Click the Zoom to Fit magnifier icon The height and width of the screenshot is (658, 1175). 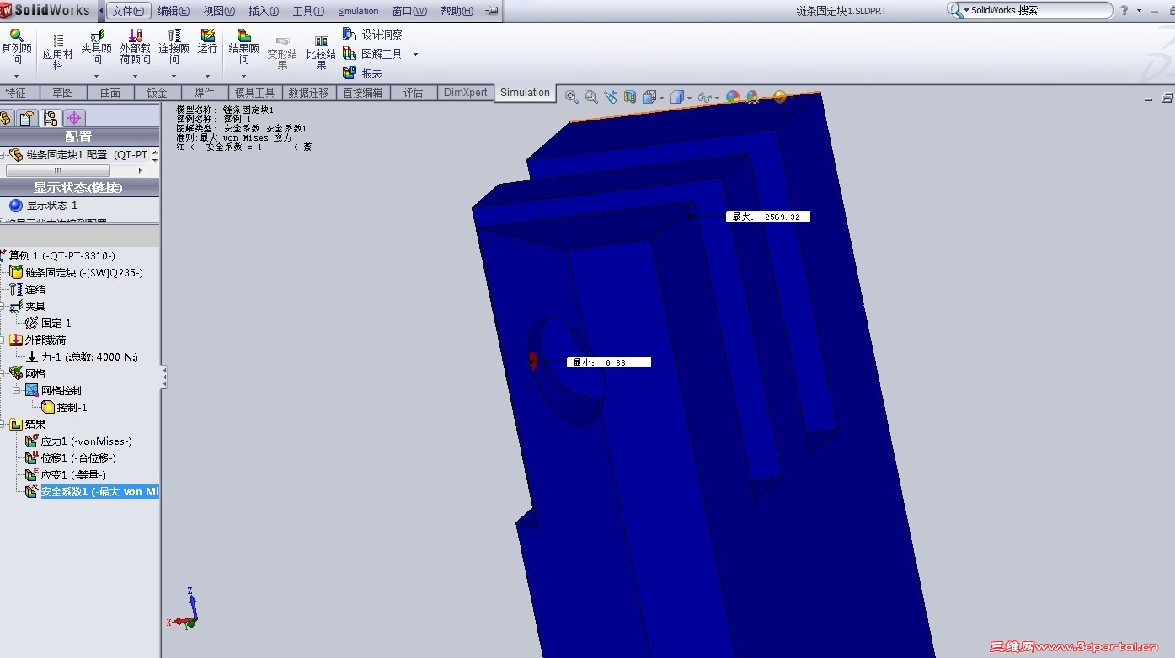[x=572, y=97]
